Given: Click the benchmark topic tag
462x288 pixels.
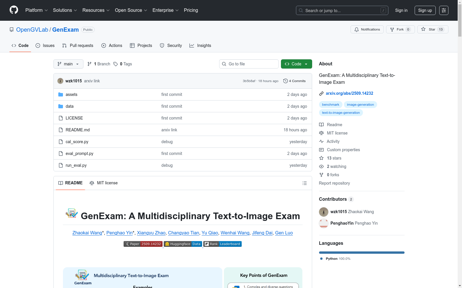Looking at the screenshot, I should 331,105.
